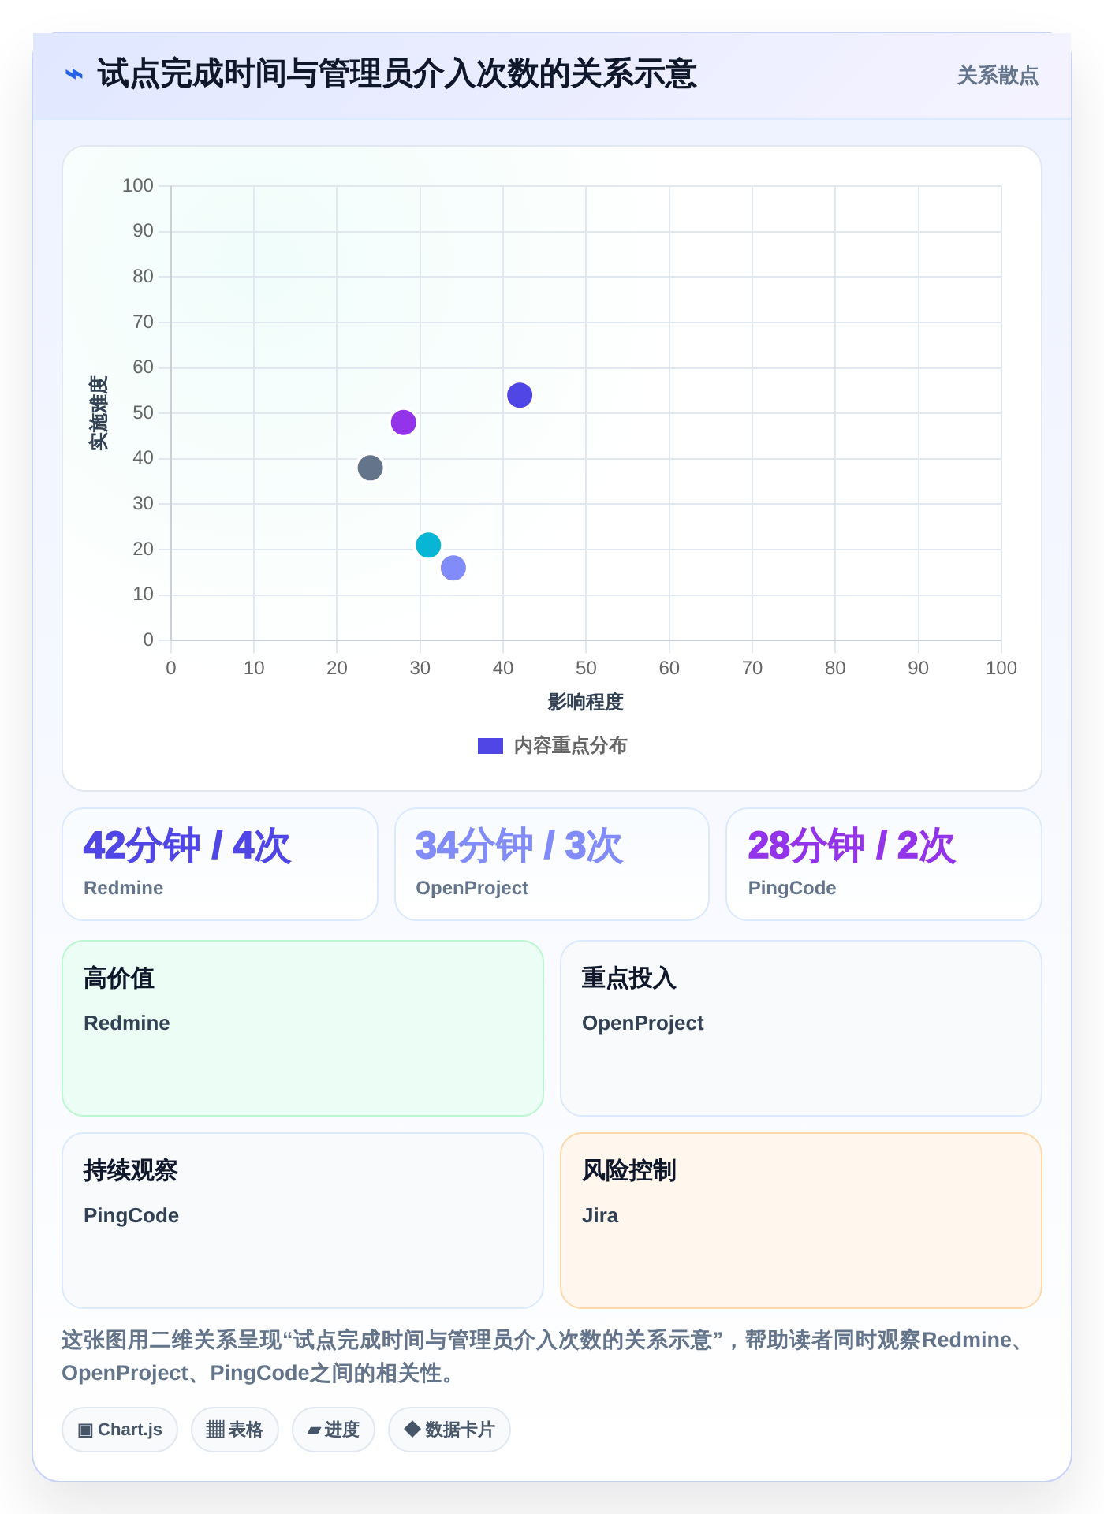Click the blue lightning icon beside the title
1104x1514 pixels.
click(74, 75)
